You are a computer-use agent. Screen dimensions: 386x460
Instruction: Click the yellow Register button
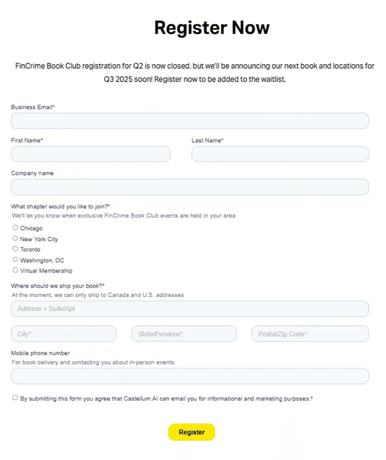tap(192, 432)
